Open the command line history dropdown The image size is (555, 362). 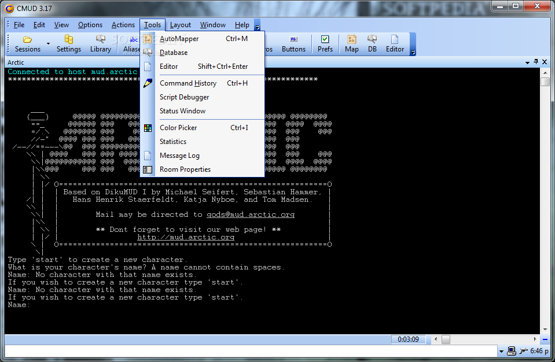tap(501, 352)
